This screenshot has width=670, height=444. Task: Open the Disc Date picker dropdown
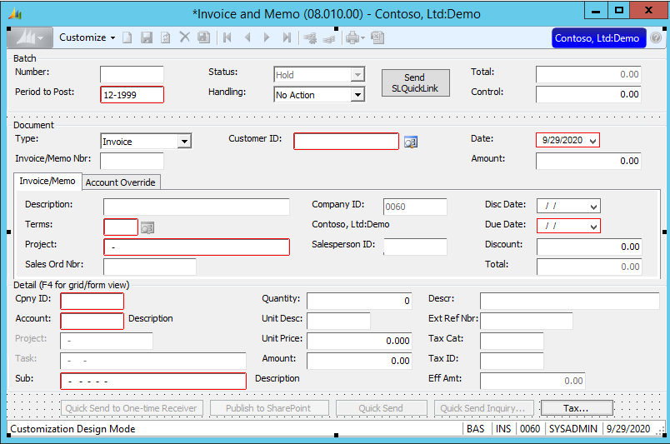pos(593,207)
